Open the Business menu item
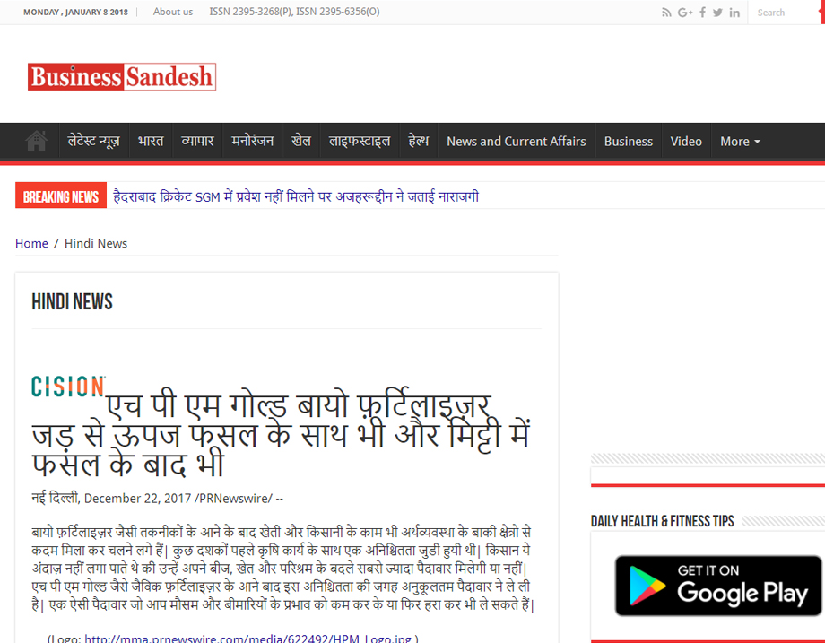The height and width of the screenshot is (643, 825). pos(629,142)
